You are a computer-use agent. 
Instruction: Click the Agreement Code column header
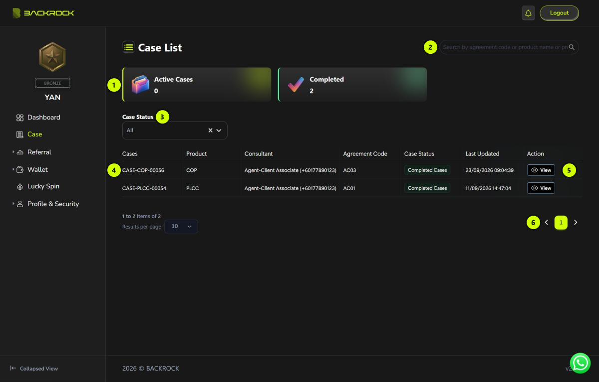tap(365, 154)
